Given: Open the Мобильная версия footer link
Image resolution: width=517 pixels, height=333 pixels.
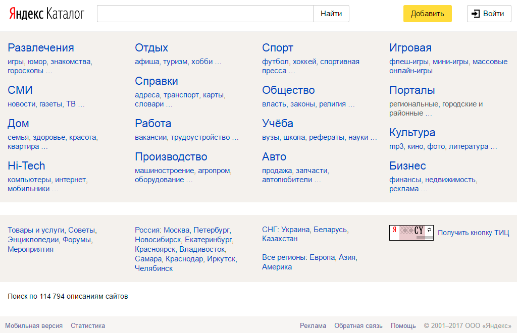Looking at the screenshot, I should 34,326.
